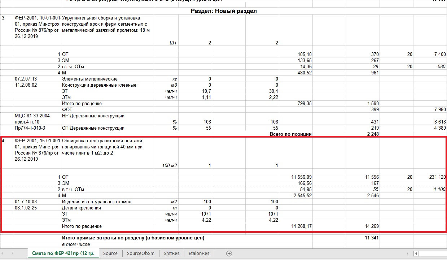Select 'Изделия из натурального камня' cell
The image size is (447, 260).
(97, 201)
